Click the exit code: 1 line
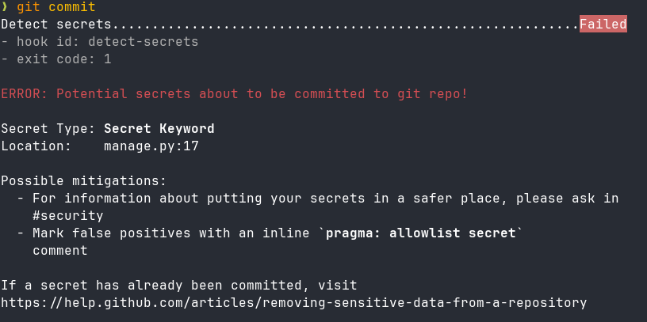The width and height of the screenshot is (647, 322). click(x=56, y=59)
